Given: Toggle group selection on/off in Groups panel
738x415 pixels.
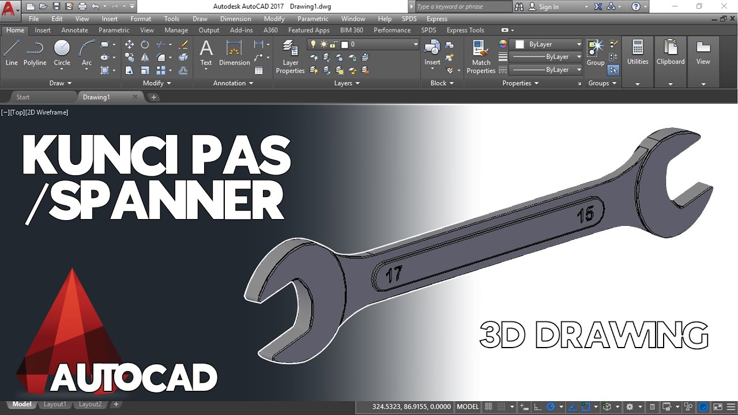Looking at the screenshot, I should point(613,70).
